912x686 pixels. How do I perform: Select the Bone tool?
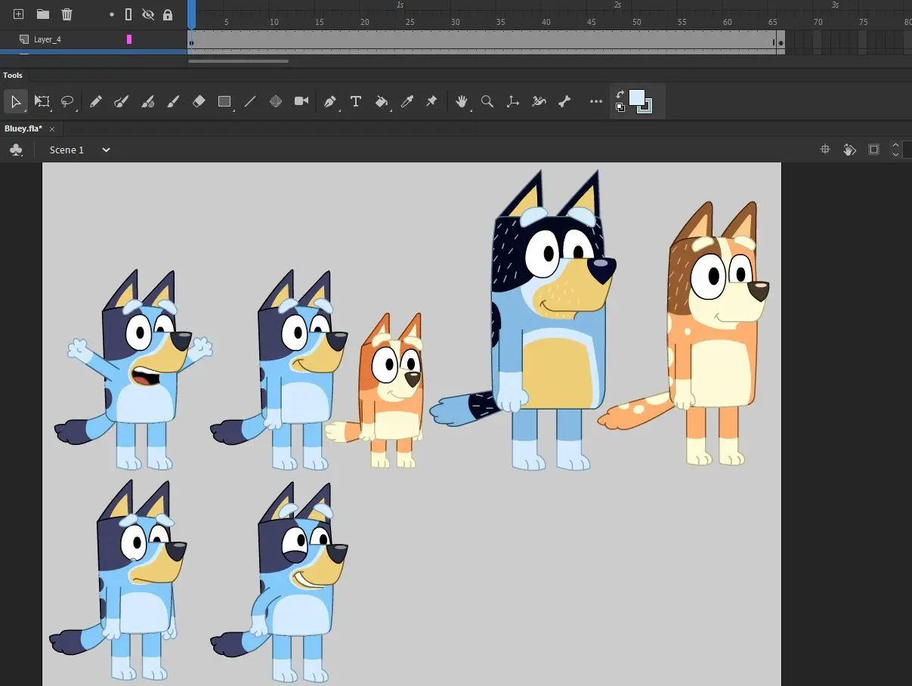[x=564, y=101]
